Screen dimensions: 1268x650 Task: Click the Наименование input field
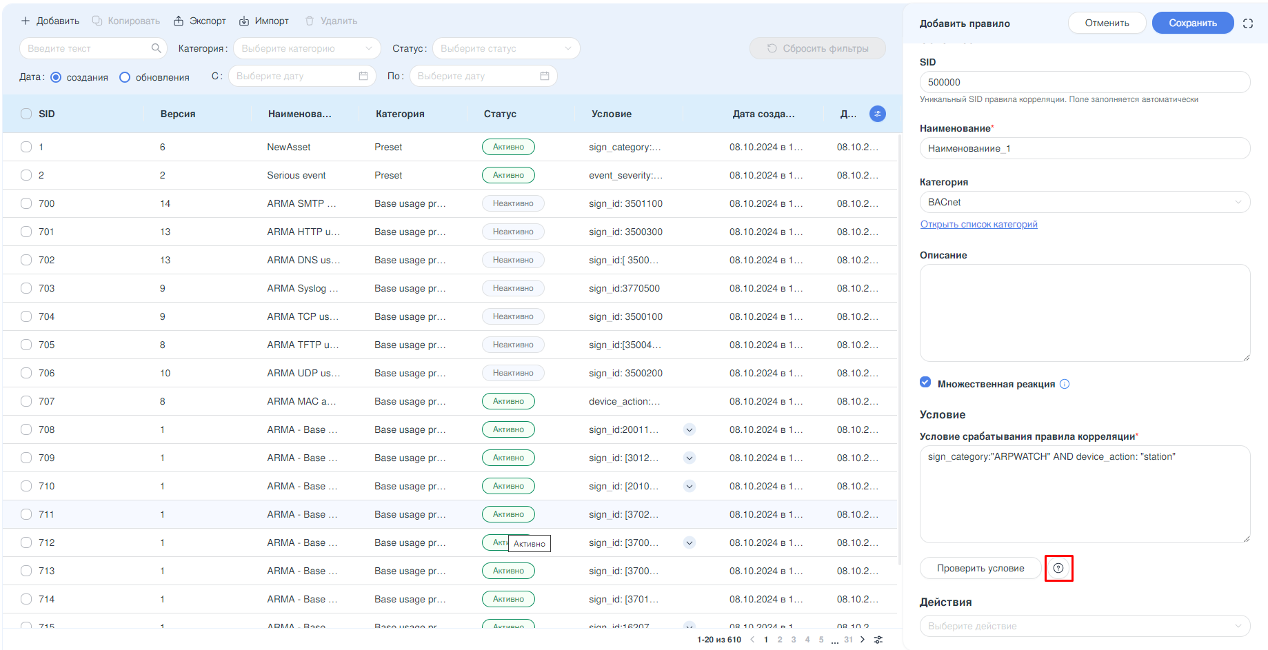[1084, 148]
